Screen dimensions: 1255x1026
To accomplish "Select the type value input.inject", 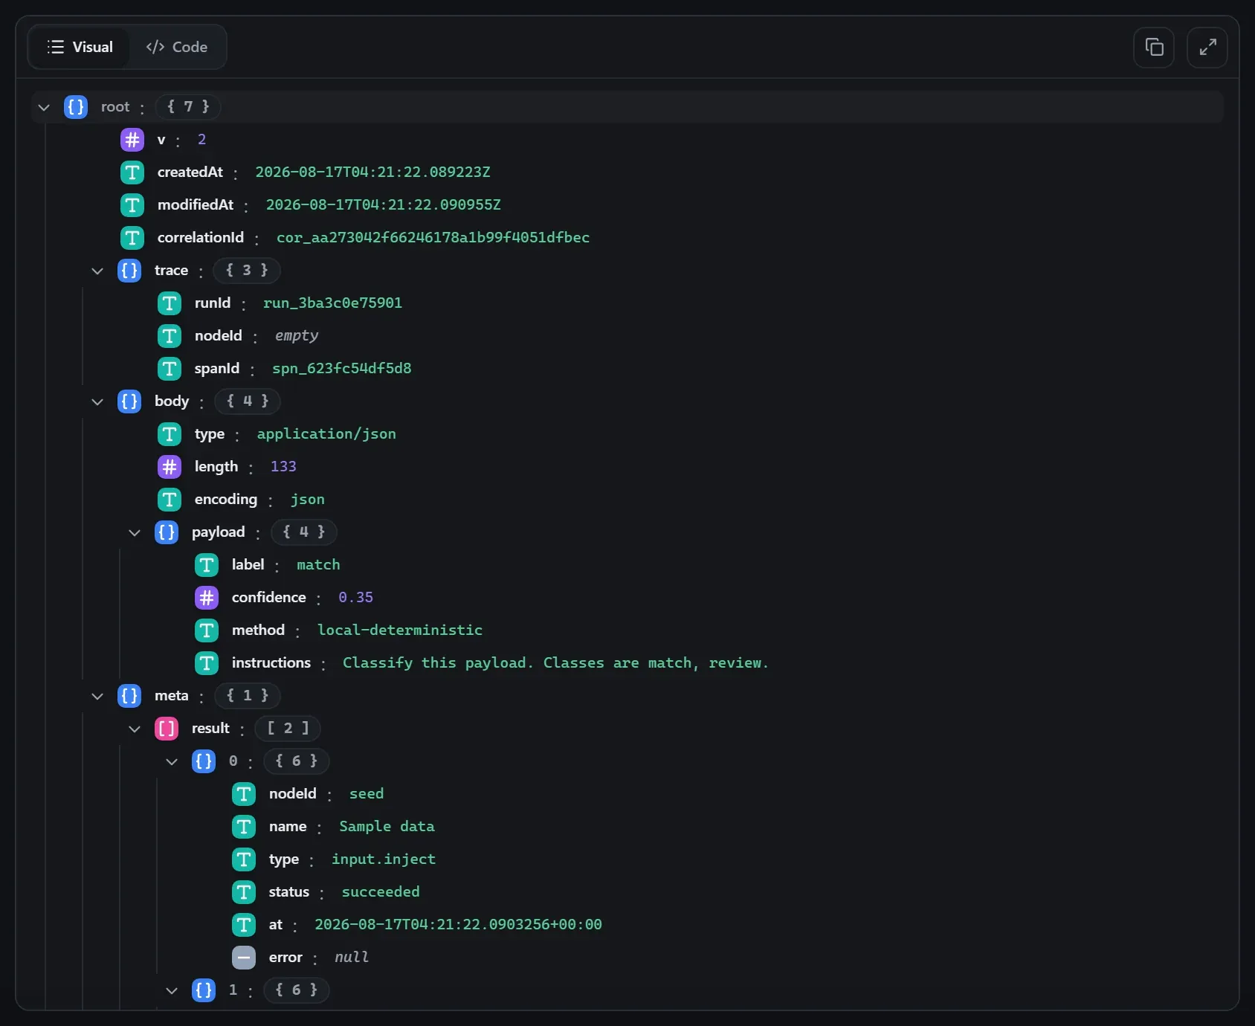I will 384,859.
